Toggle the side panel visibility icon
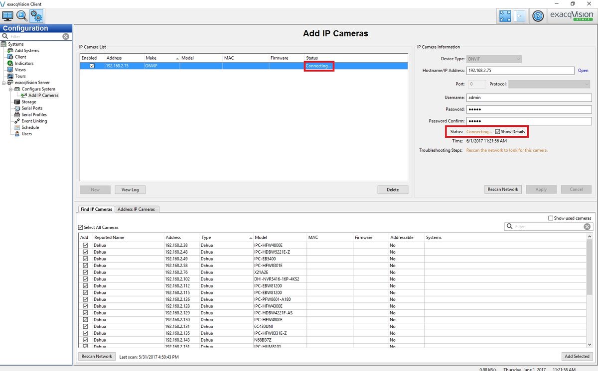The image size is (598, 371). tap(519, 16)
